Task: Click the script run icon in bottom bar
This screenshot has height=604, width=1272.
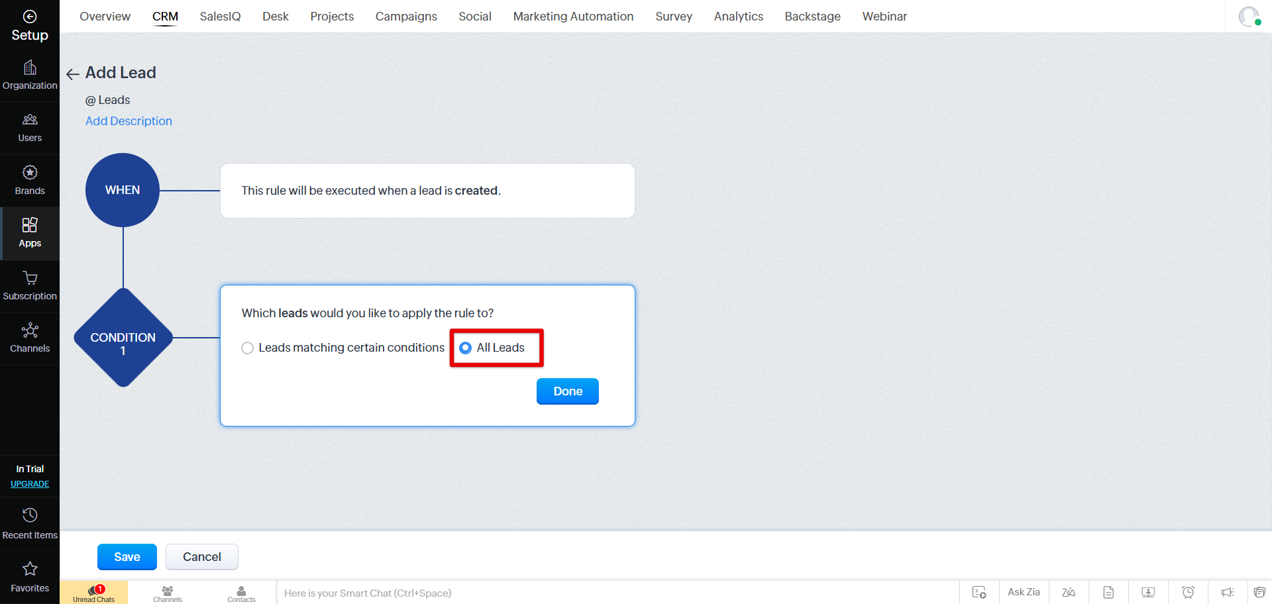Action: pos(979,592)
